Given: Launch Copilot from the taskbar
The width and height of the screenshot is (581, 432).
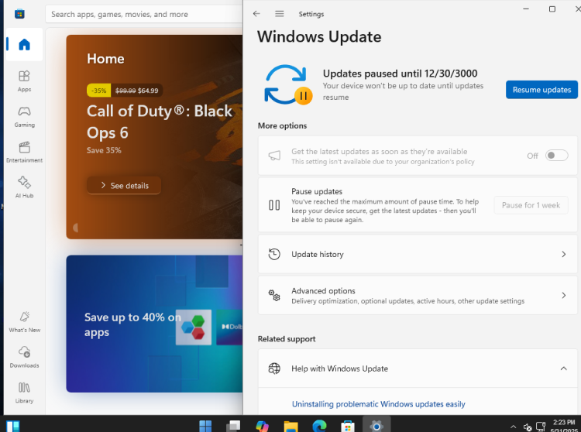Looking at the screenshot, I should pyautogui.click(x=262, y=426).
